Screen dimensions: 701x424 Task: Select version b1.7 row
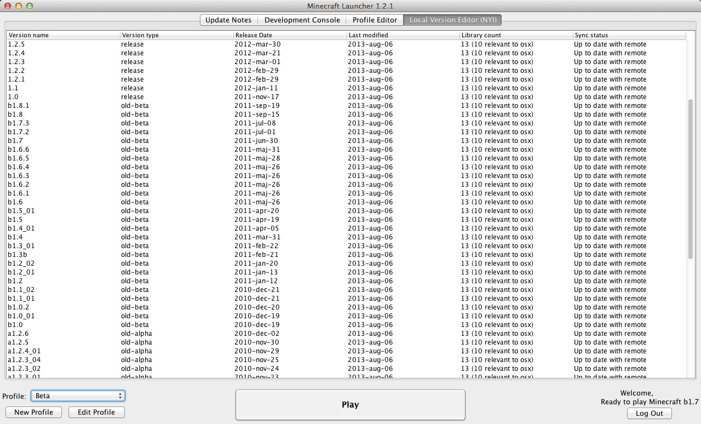tap(347, 141)
